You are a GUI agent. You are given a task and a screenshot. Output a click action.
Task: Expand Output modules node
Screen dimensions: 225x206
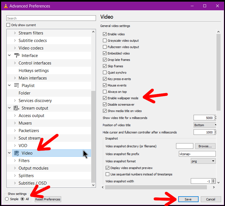click(x=15, y=168)
